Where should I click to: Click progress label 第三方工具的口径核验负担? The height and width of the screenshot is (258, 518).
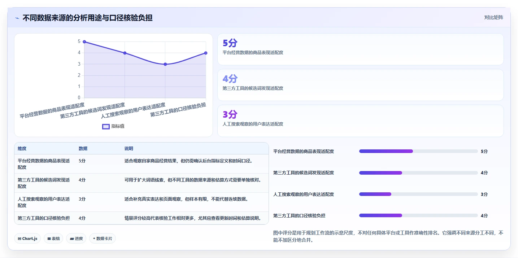tap(299, 215)
